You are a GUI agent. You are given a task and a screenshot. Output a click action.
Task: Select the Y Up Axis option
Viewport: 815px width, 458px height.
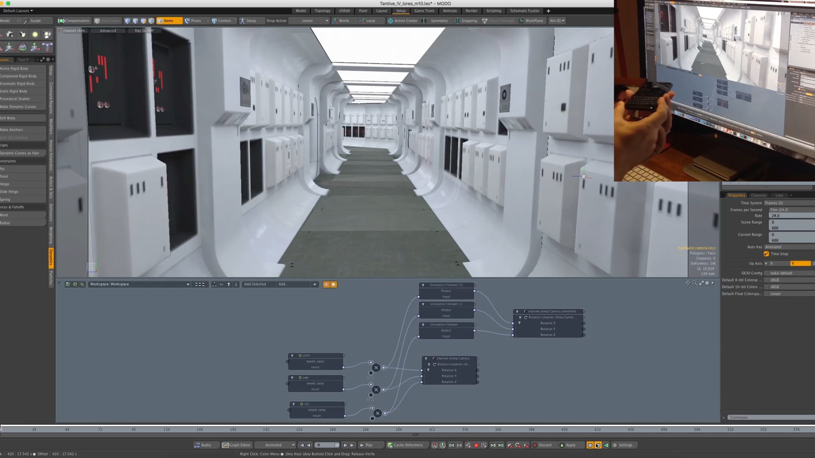pos(801,264)
